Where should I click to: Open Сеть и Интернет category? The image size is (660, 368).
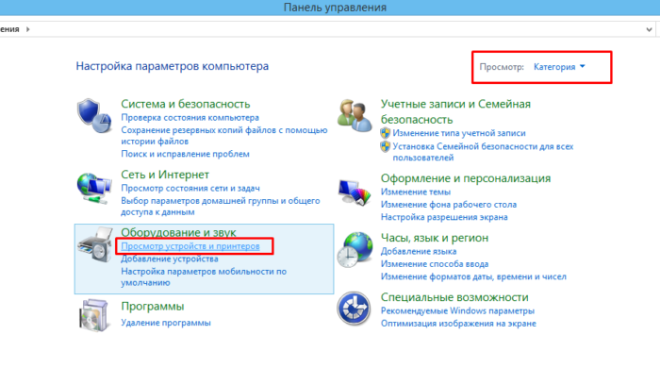165,175
